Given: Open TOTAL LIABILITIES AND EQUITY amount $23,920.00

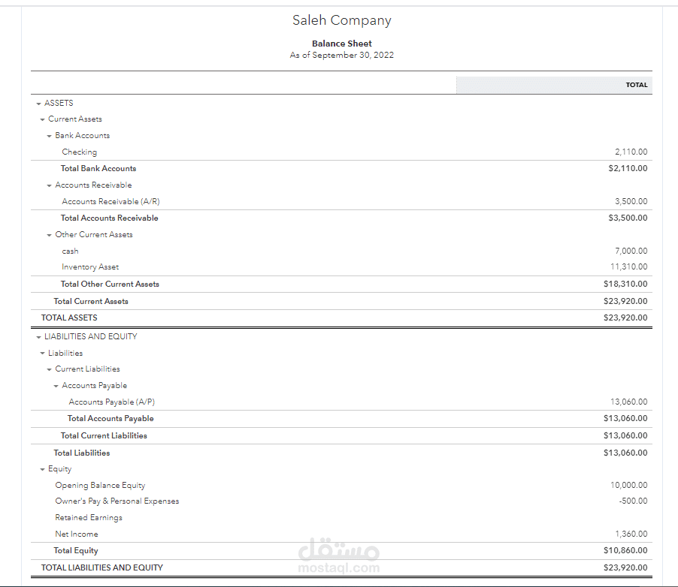Looking at the screenshot, I should click(x=625, y=568).
